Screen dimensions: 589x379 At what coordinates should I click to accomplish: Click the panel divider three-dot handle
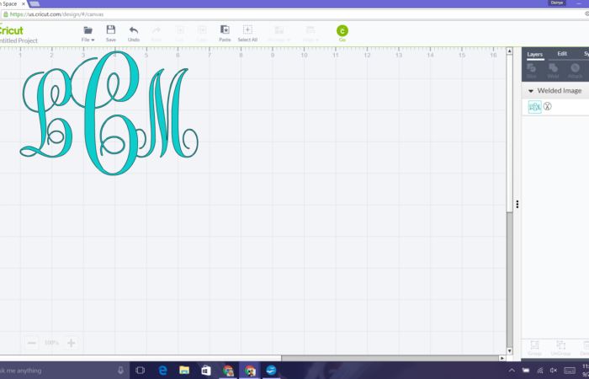click(517, 204)
